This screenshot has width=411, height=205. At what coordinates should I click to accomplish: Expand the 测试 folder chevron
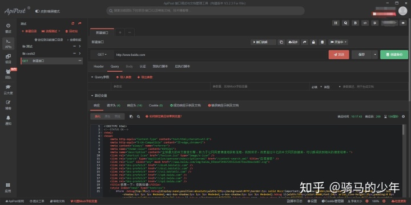[79, 46]
